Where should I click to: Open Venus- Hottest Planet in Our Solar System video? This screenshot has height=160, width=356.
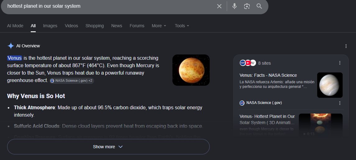coord(267,119)
